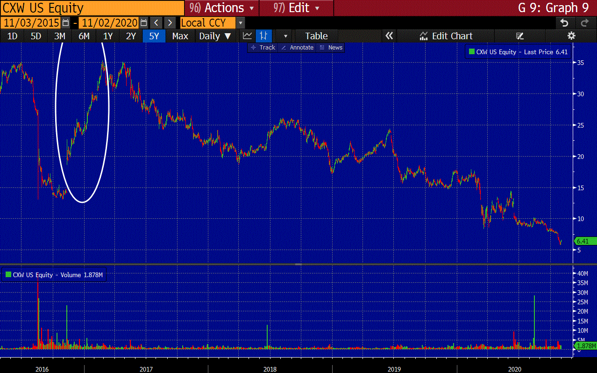Select the 1Y time range tab
Viewport: 597px width, 373px height.
107,36
